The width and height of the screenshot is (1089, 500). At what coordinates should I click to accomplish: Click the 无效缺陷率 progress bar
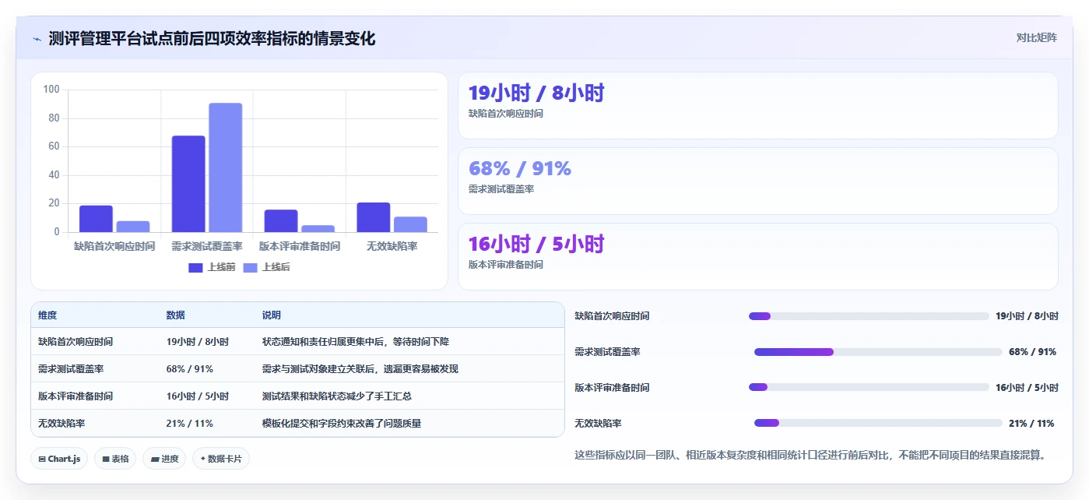pos(878,423)
